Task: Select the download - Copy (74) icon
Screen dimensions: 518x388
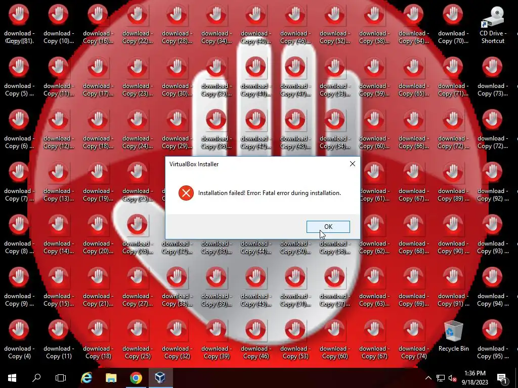Action: [x=414, y=340]
